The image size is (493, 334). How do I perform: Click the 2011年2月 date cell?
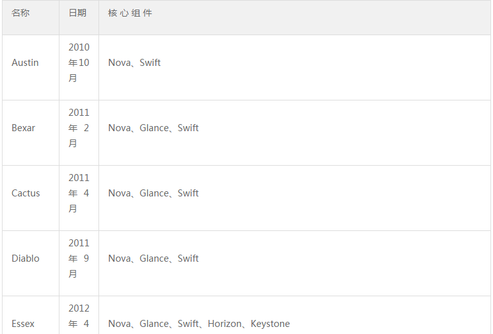click(x=79, y=128)
